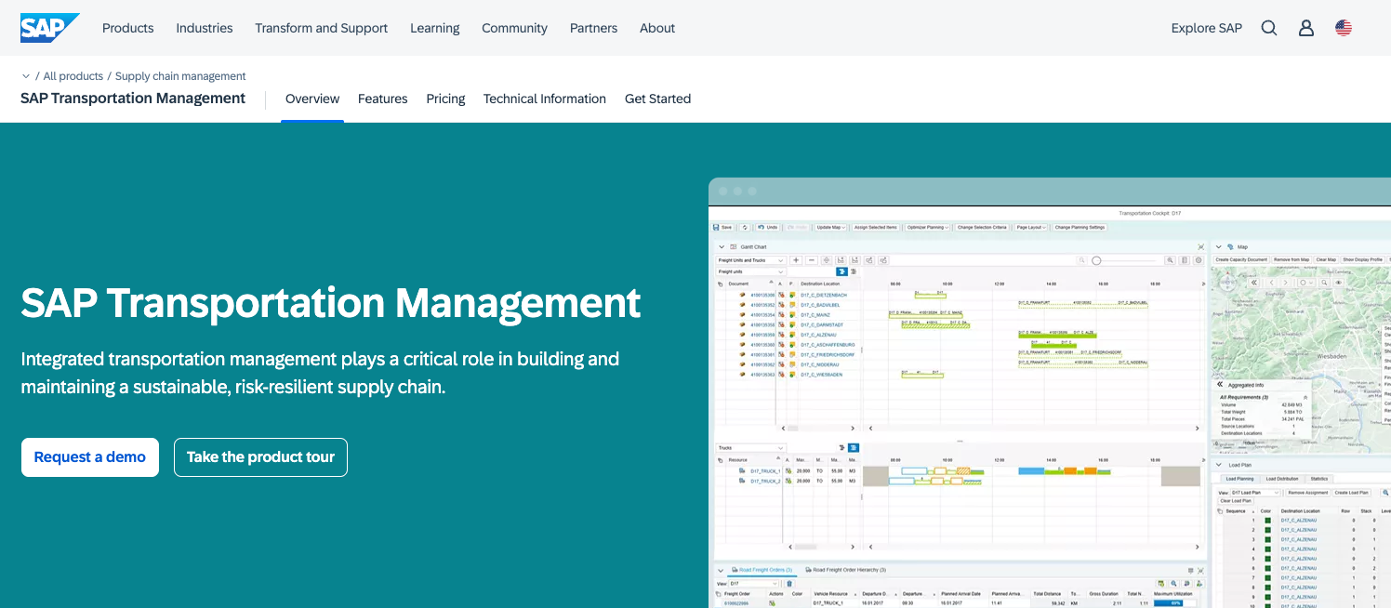
Task: Click Take the product tour button
Action: click(x=260, y=457)
